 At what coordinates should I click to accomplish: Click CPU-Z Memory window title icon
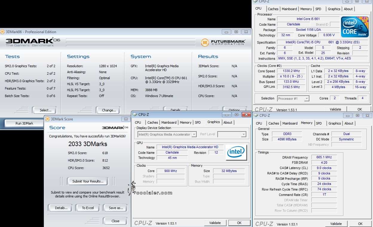click(256, 115)
